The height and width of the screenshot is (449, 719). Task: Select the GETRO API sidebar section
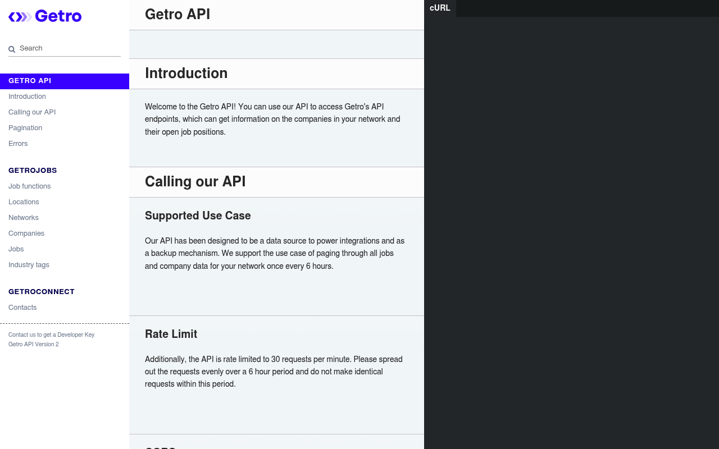[65, 81]
